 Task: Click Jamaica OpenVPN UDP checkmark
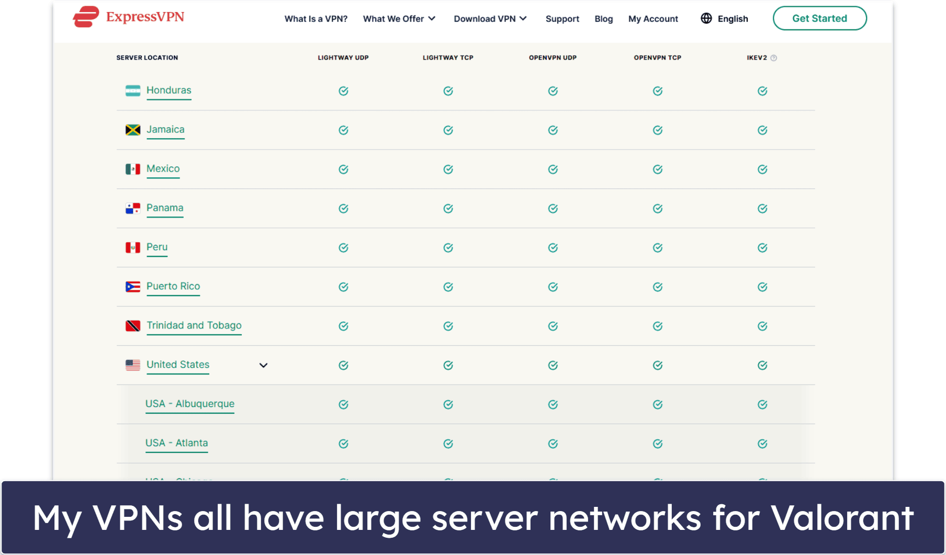[553, 130]
